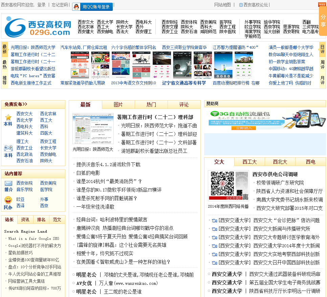Open article 星轨拍摄技巧
This screenshot has width=327, height=297.
pyautogui.click(x=20, y=253)
